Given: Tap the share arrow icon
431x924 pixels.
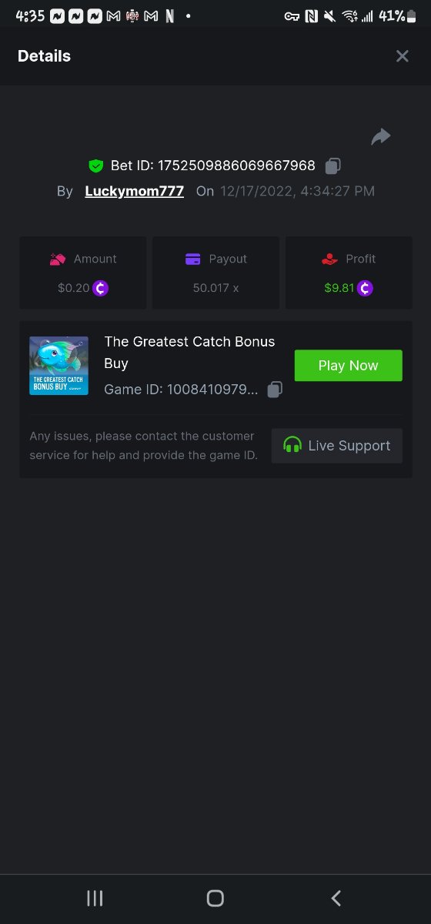Looking at the screenshot, I should coord(381,137).
